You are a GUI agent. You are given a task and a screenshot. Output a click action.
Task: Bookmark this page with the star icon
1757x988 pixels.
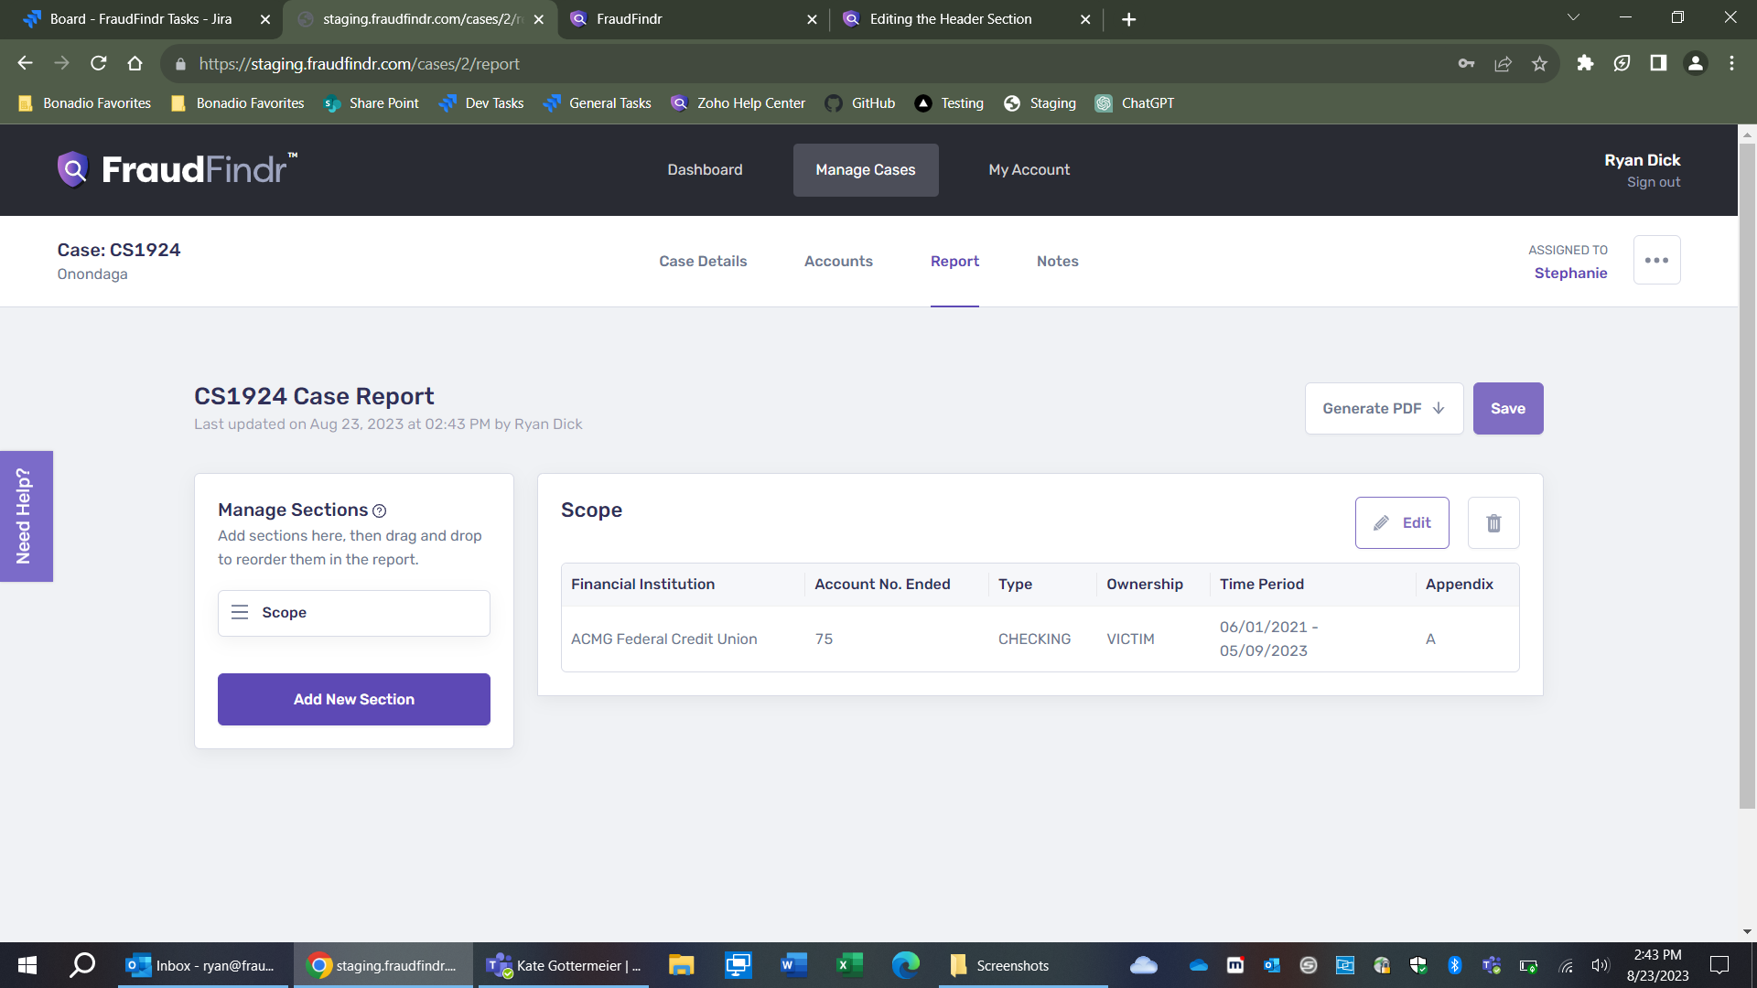click(x=1539, y=64)
